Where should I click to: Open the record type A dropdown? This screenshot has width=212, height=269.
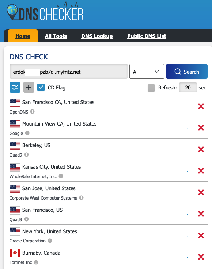pyautogui.click(x=147, y=72)
